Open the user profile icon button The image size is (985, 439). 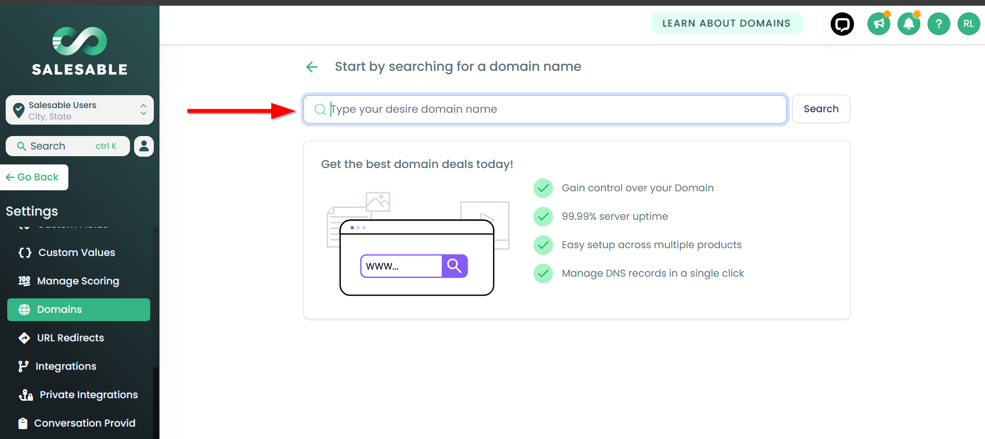tap(144, 146)
